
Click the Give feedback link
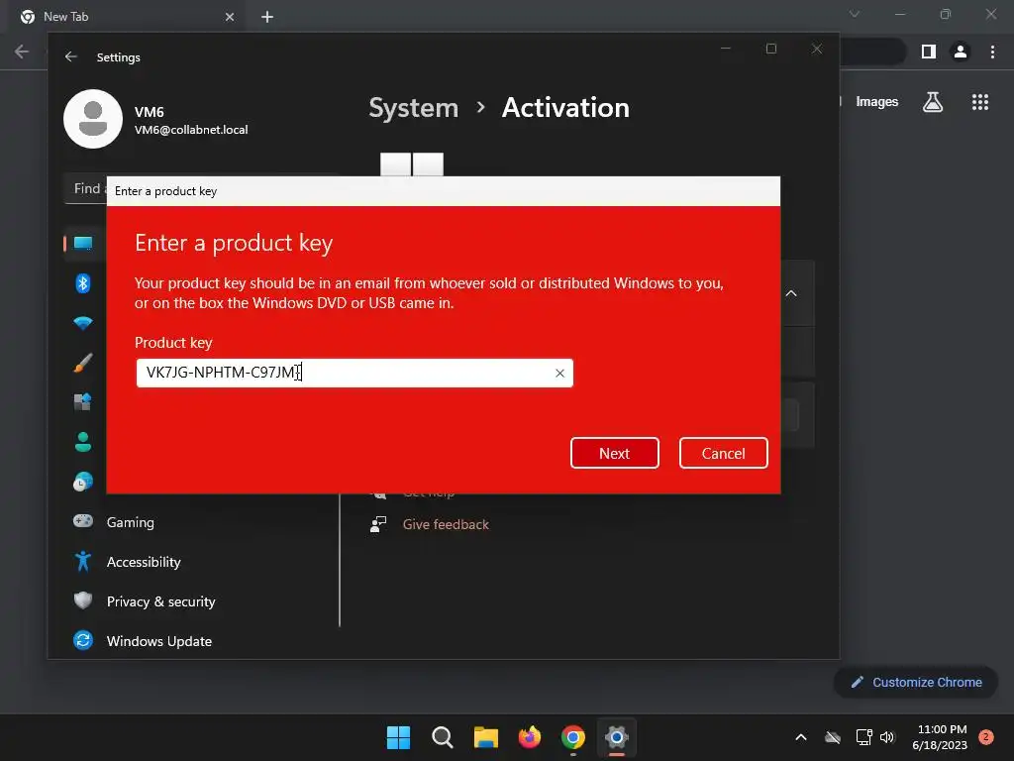[x=446, y=524]
